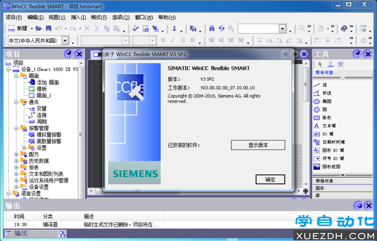Click the Underline U formatting icon
377x241 pixels.
point(183,40)
